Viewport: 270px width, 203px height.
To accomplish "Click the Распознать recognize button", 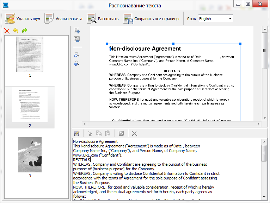I will (x=103, y=19).
